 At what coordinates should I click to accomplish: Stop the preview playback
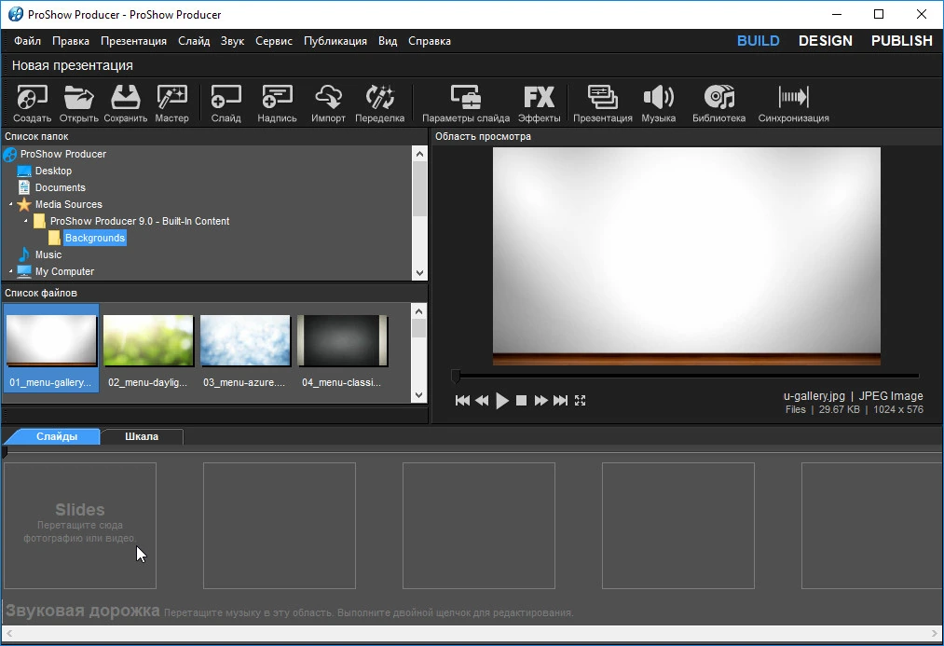tap(521, 400)
